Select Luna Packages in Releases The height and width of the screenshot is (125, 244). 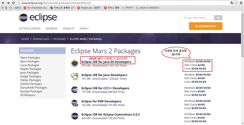(x=30, y=65)
